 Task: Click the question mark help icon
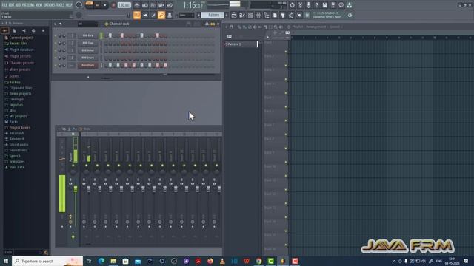click(316, 5)
